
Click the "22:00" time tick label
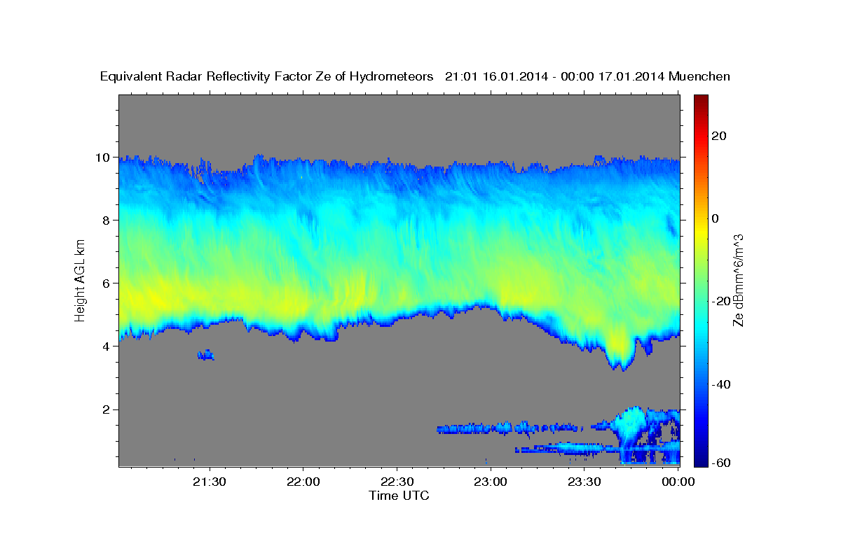[303, 482]
